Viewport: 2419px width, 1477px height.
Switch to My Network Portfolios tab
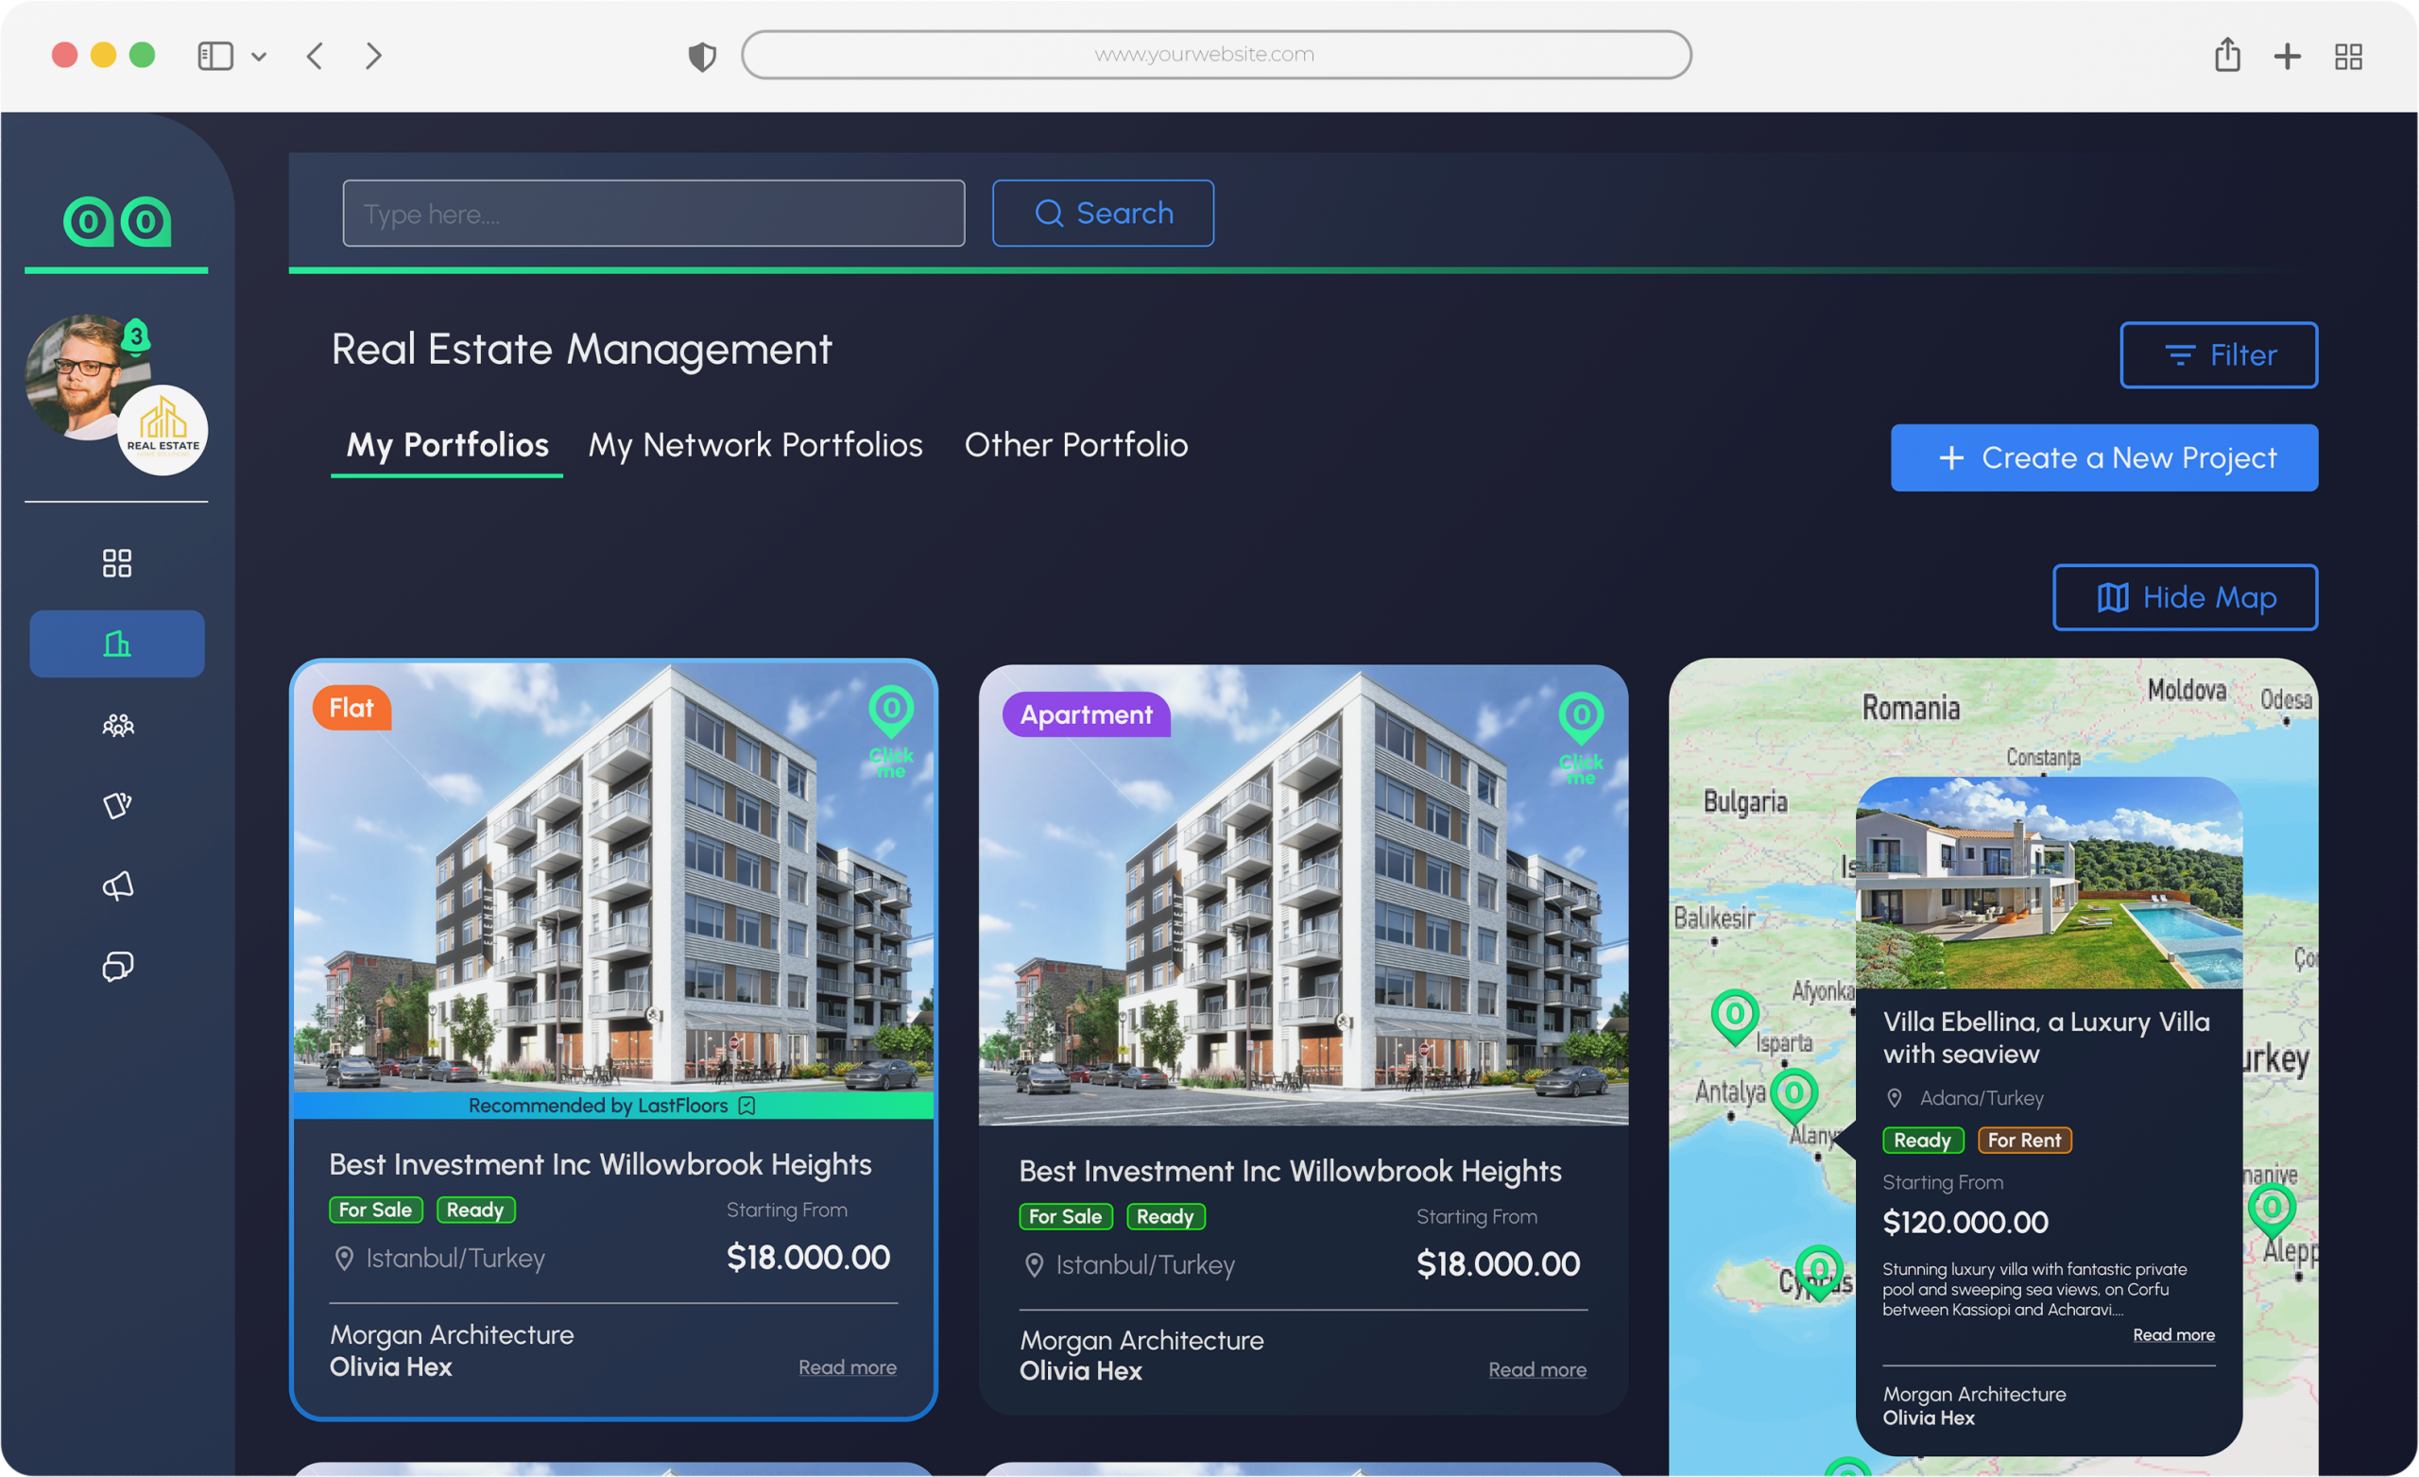tap(755, 445)
